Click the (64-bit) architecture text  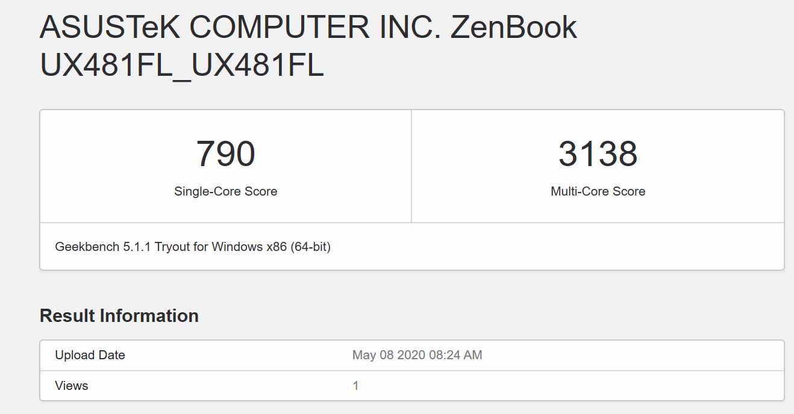(x=311, y=247)
